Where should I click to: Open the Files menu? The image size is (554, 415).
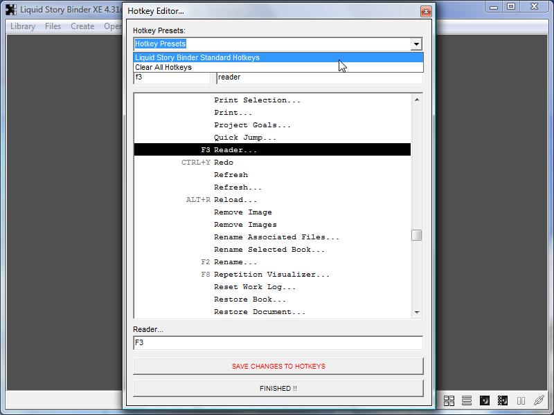tap(53, 26)
